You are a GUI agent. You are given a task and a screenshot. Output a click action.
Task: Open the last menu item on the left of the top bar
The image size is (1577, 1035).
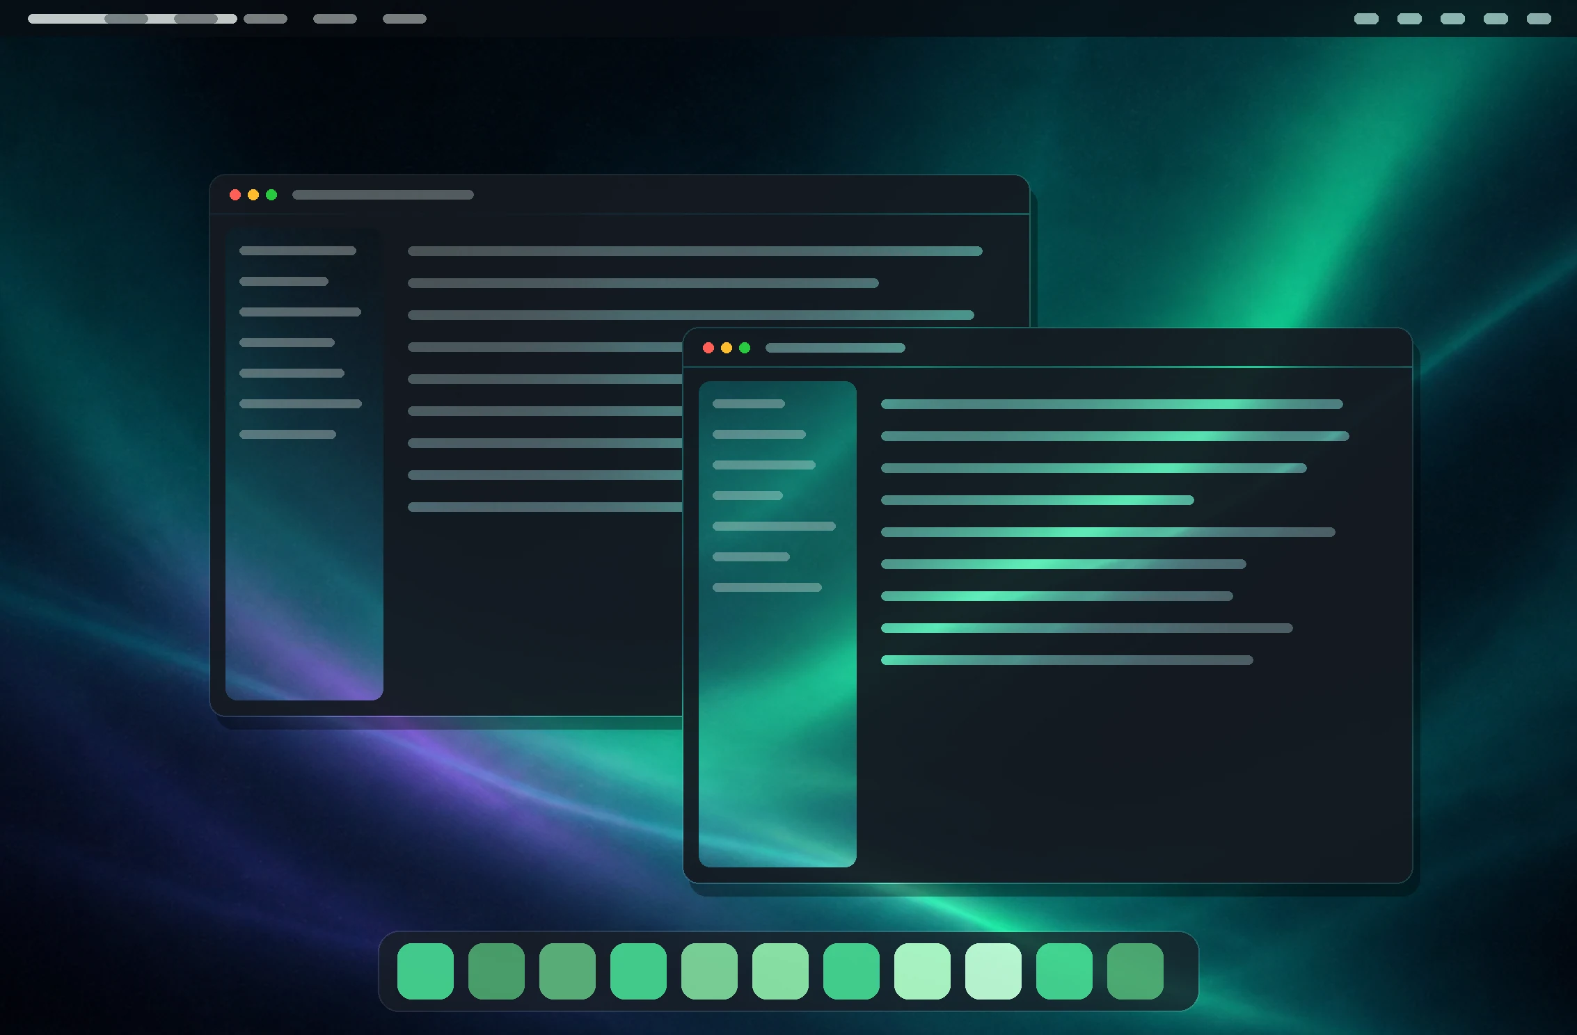pyautogui.click(x=404, y=19)
